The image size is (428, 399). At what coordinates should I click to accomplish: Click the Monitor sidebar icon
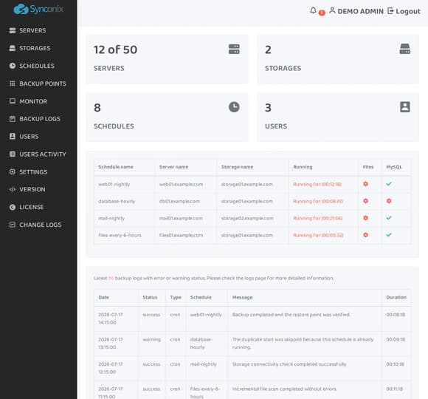pos(13,101)
